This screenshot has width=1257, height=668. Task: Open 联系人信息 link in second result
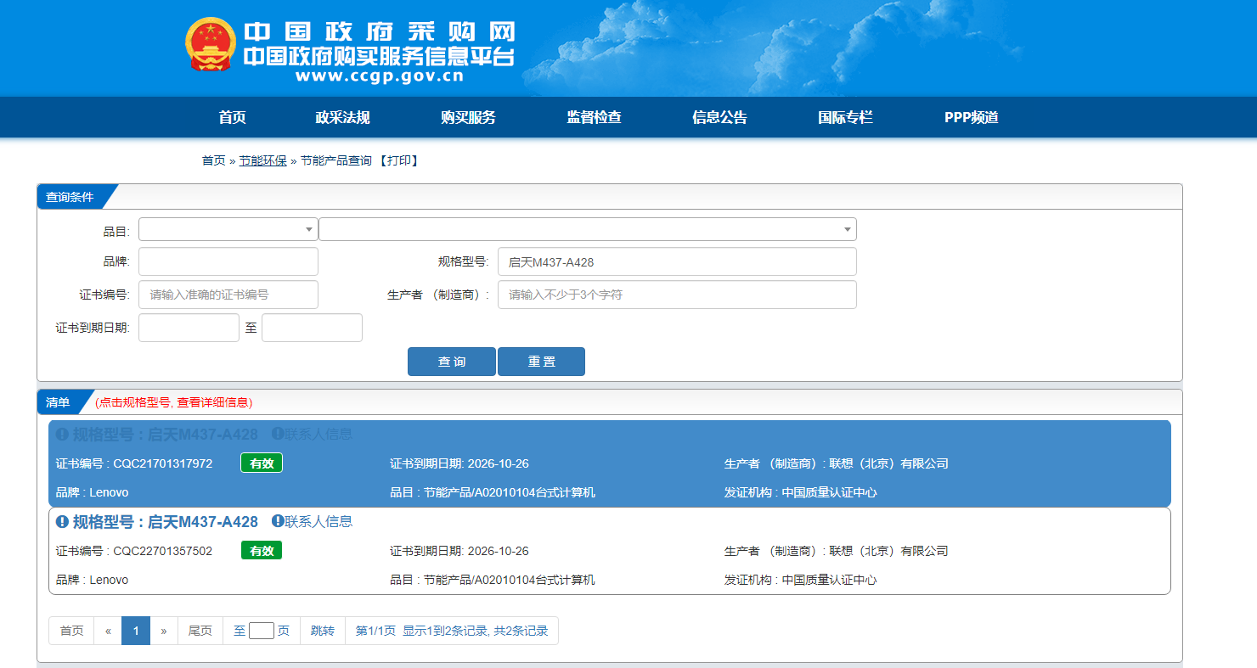tap(318, 521)
